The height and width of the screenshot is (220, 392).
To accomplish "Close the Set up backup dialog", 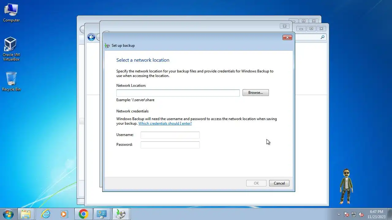I will point(287,37).
